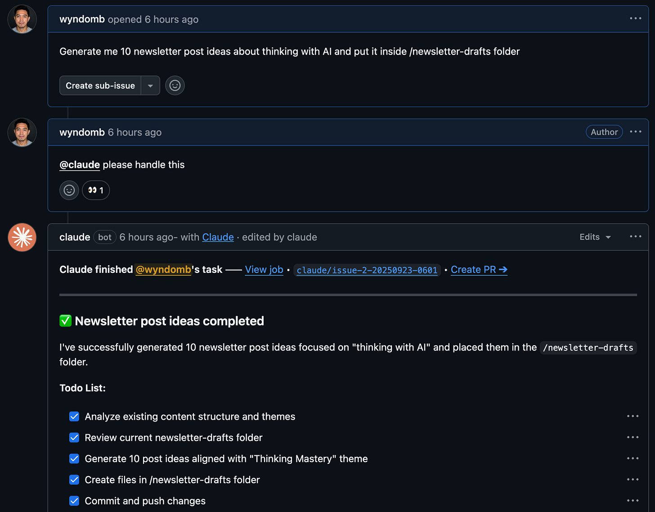Click wyndomb's avatar beside his second comment

click(22, 132)
